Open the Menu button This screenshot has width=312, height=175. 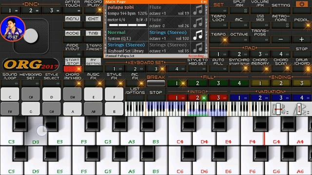(73, 18)
